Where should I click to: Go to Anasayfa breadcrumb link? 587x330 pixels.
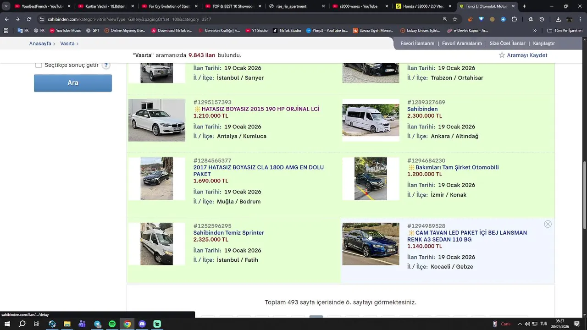[40, 44]
